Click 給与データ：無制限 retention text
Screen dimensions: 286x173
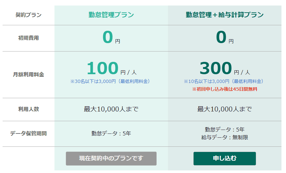[224, 137]
